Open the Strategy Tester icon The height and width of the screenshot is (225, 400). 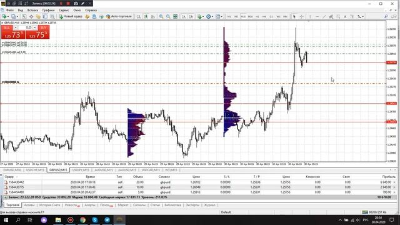click(52, 16)
